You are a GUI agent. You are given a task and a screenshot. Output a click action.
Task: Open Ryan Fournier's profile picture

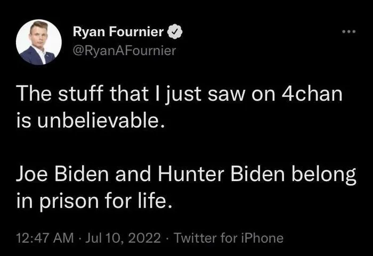[39, 42]
